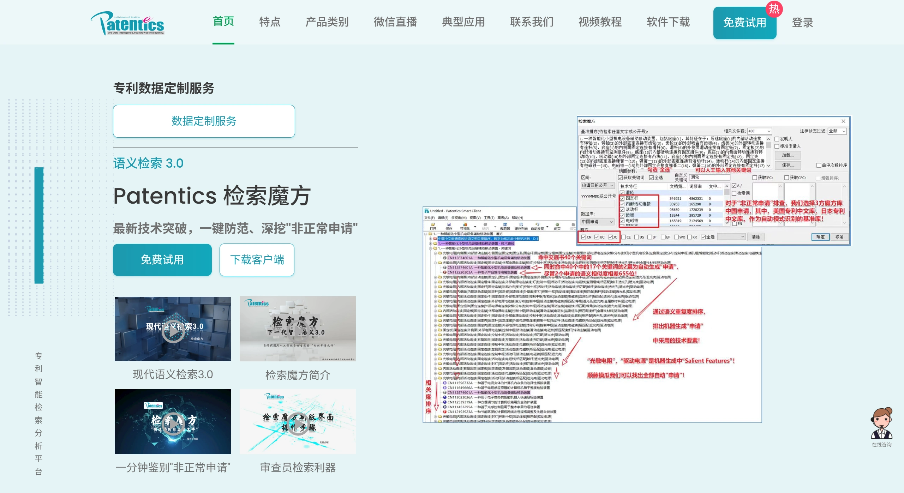Click the 下载客户端 button
The height and width of the screenshot is (493, 904).
[257, 260]
